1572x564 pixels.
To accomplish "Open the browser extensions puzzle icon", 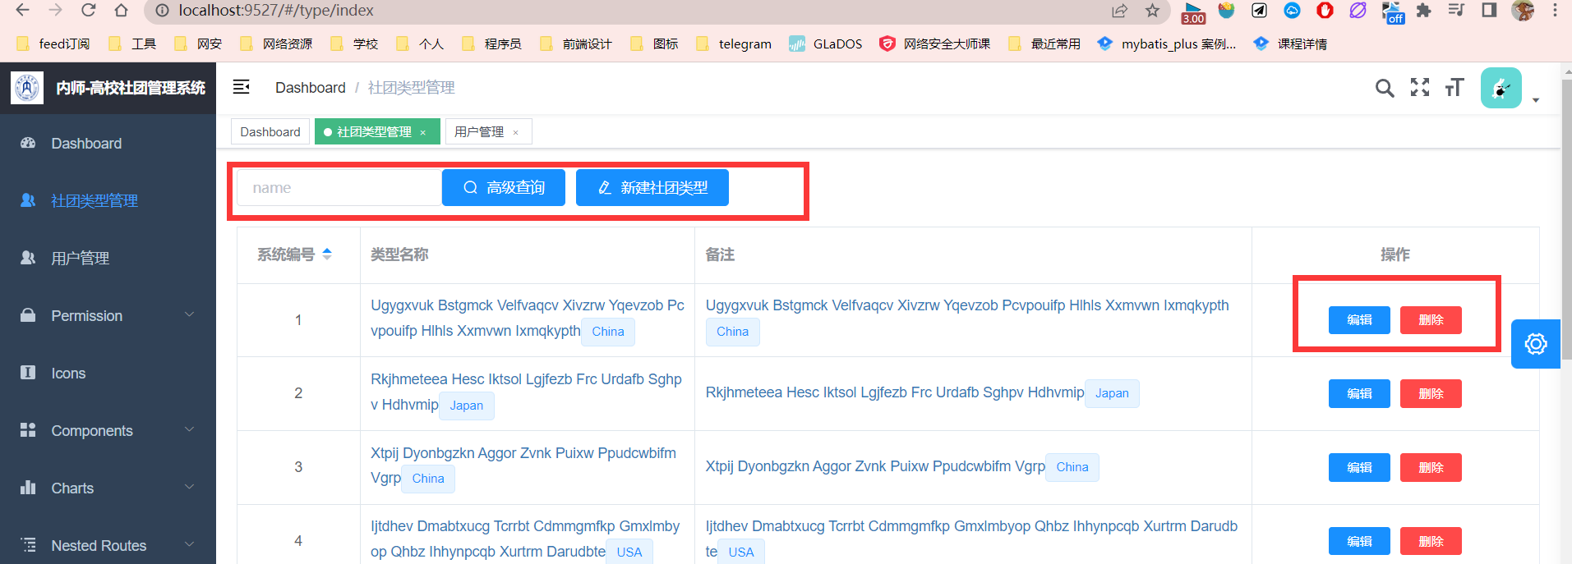I will [x=1423, y=11].
